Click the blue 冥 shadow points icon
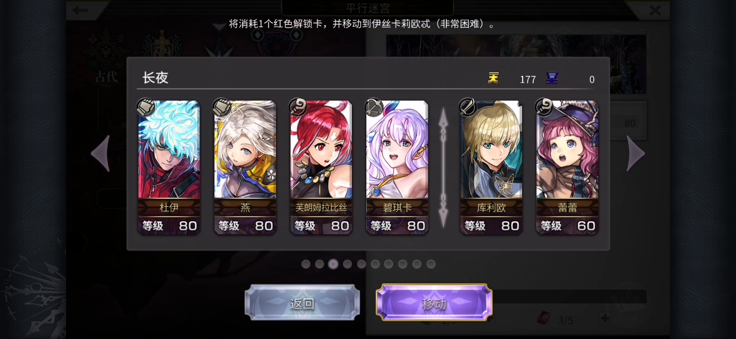This screenshot has height=339, width=736. click(x=552, y=79)
